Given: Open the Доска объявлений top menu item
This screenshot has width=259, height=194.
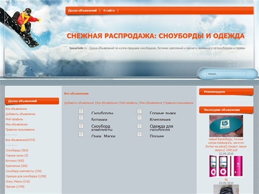Looking at the screenshot, I should (82, 10).
